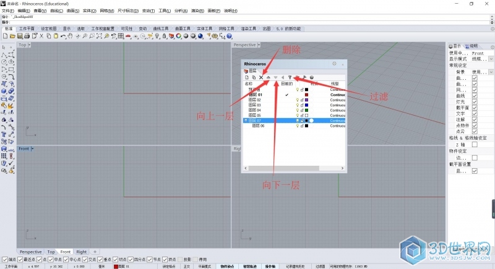This screenshot has height=269, width=495.
Task: Open the 渲染(R) menu
Action: pyautogui.click(x=197, y=11)
